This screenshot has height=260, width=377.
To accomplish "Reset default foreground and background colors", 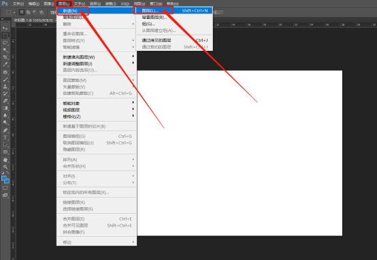I will pyautogui.click(x=3, y=172).
